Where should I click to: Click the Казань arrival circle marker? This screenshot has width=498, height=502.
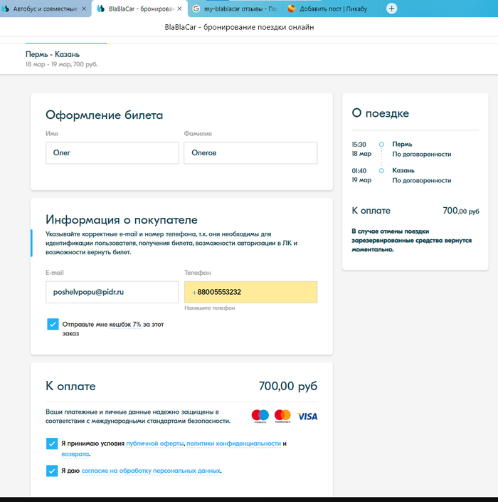tap(381, 171)
